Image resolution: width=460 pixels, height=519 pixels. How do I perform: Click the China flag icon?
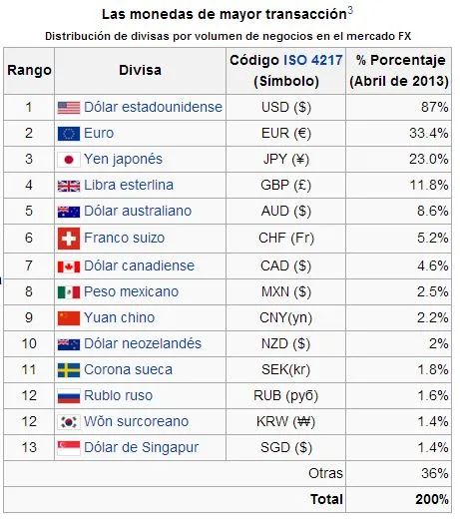tap(69, 318)
